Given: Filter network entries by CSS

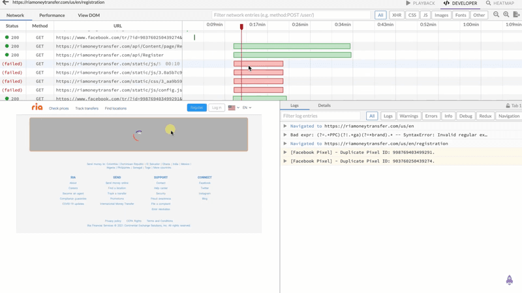Looking at the screenshot, I should [412, 15].
